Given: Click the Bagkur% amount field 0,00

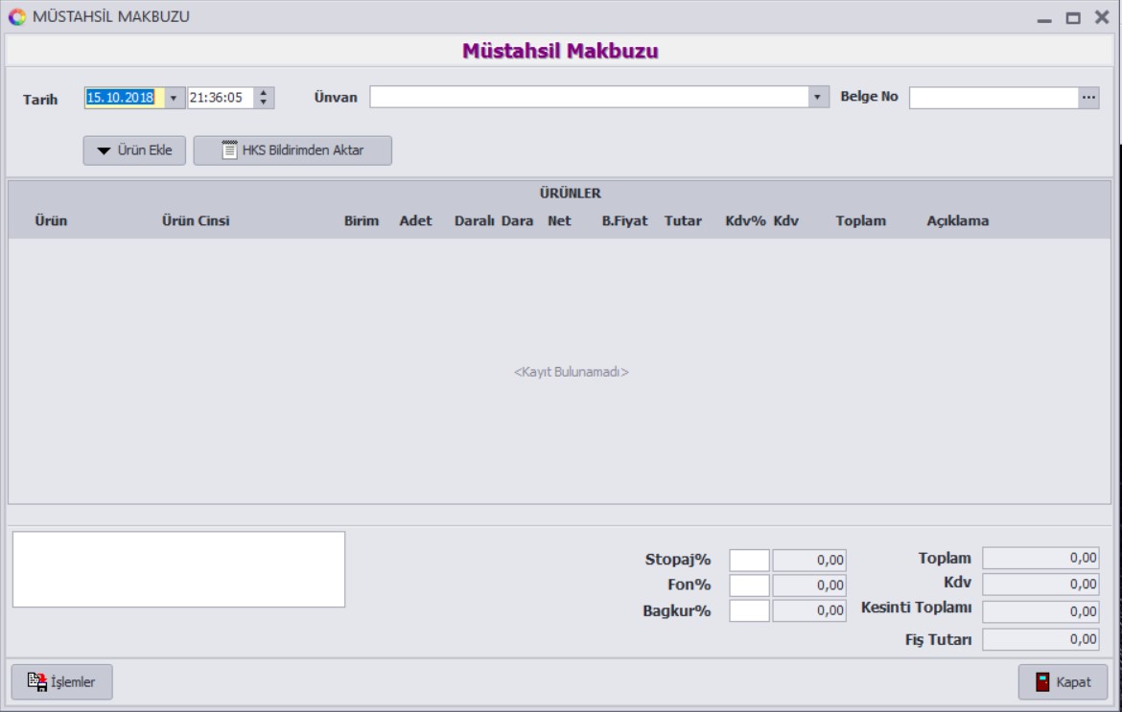Looking at the screenshot, I should pyautogui.click(x=809, y=610).
